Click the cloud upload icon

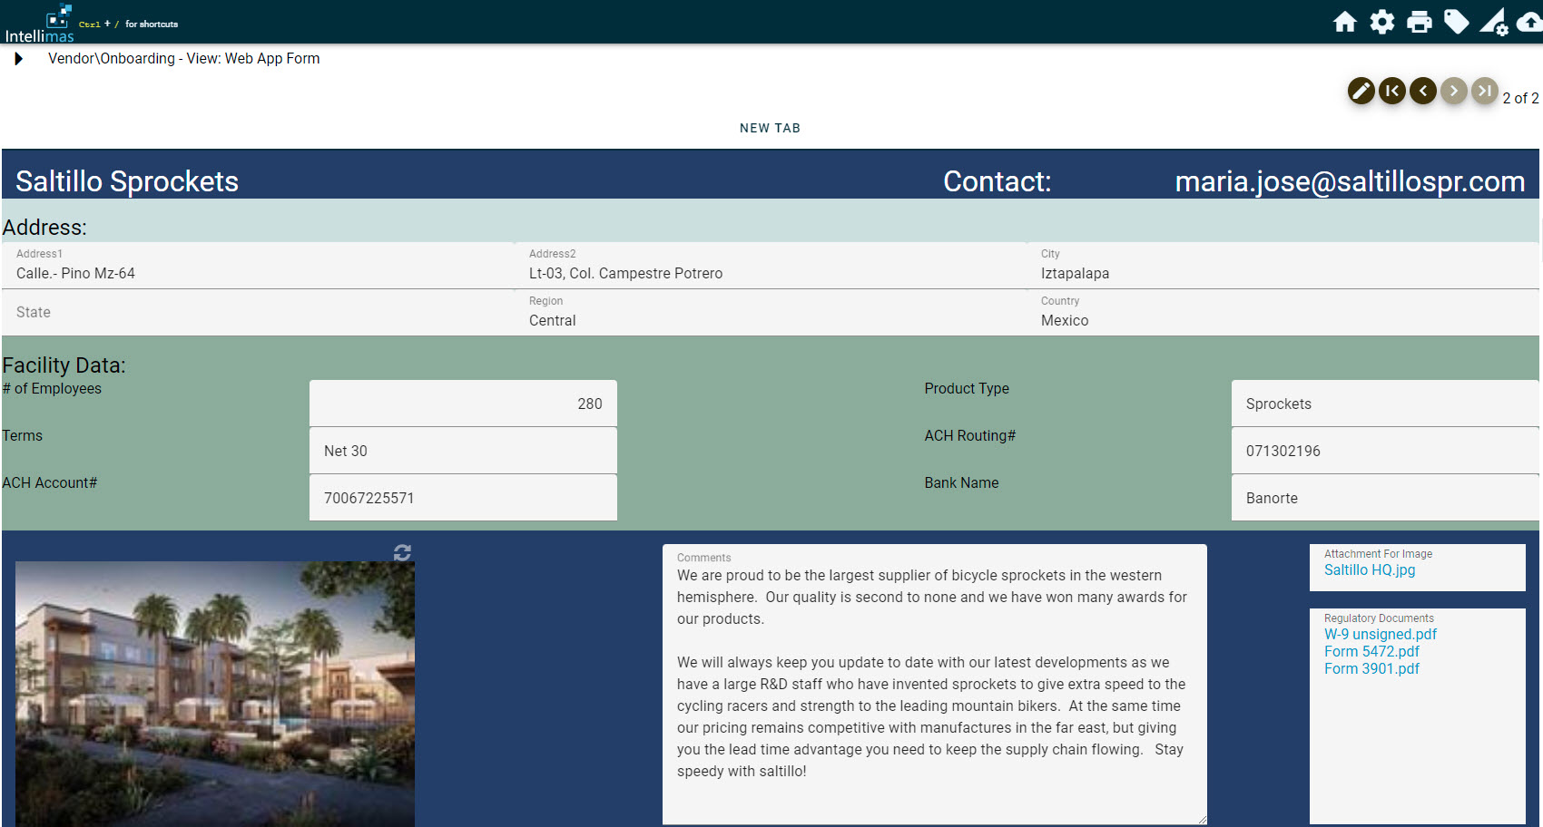point(1530,22)
